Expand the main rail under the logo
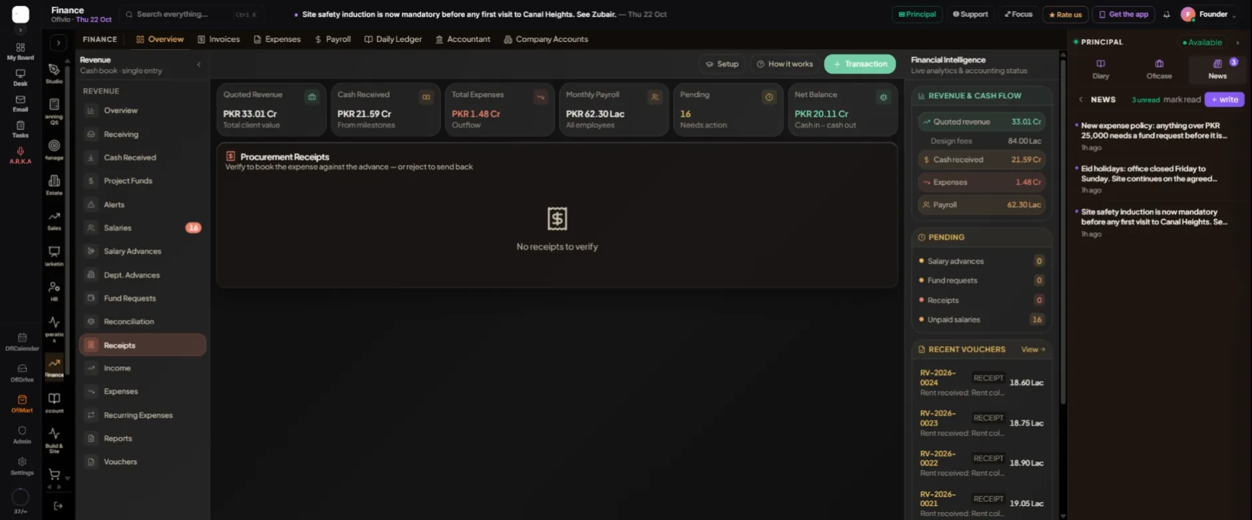 (21, 31)
